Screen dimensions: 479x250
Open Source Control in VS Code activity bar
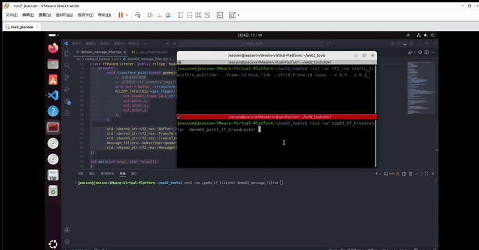pos(67,77)
